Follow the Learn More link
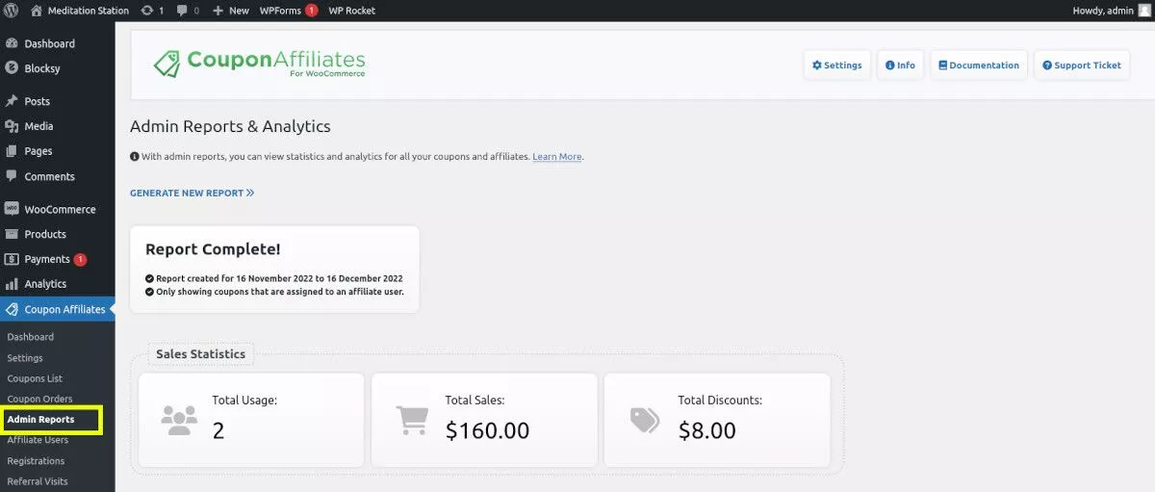 [557, 157]
